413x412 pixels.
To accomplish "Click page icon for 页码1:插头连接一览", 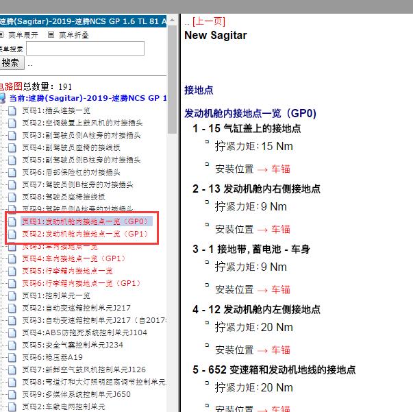I will (12, 110).
